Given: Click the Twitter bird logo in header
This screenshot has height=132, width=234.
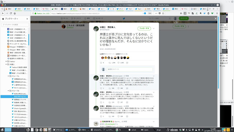Looking at the screenshot, I should click(124, 18).
